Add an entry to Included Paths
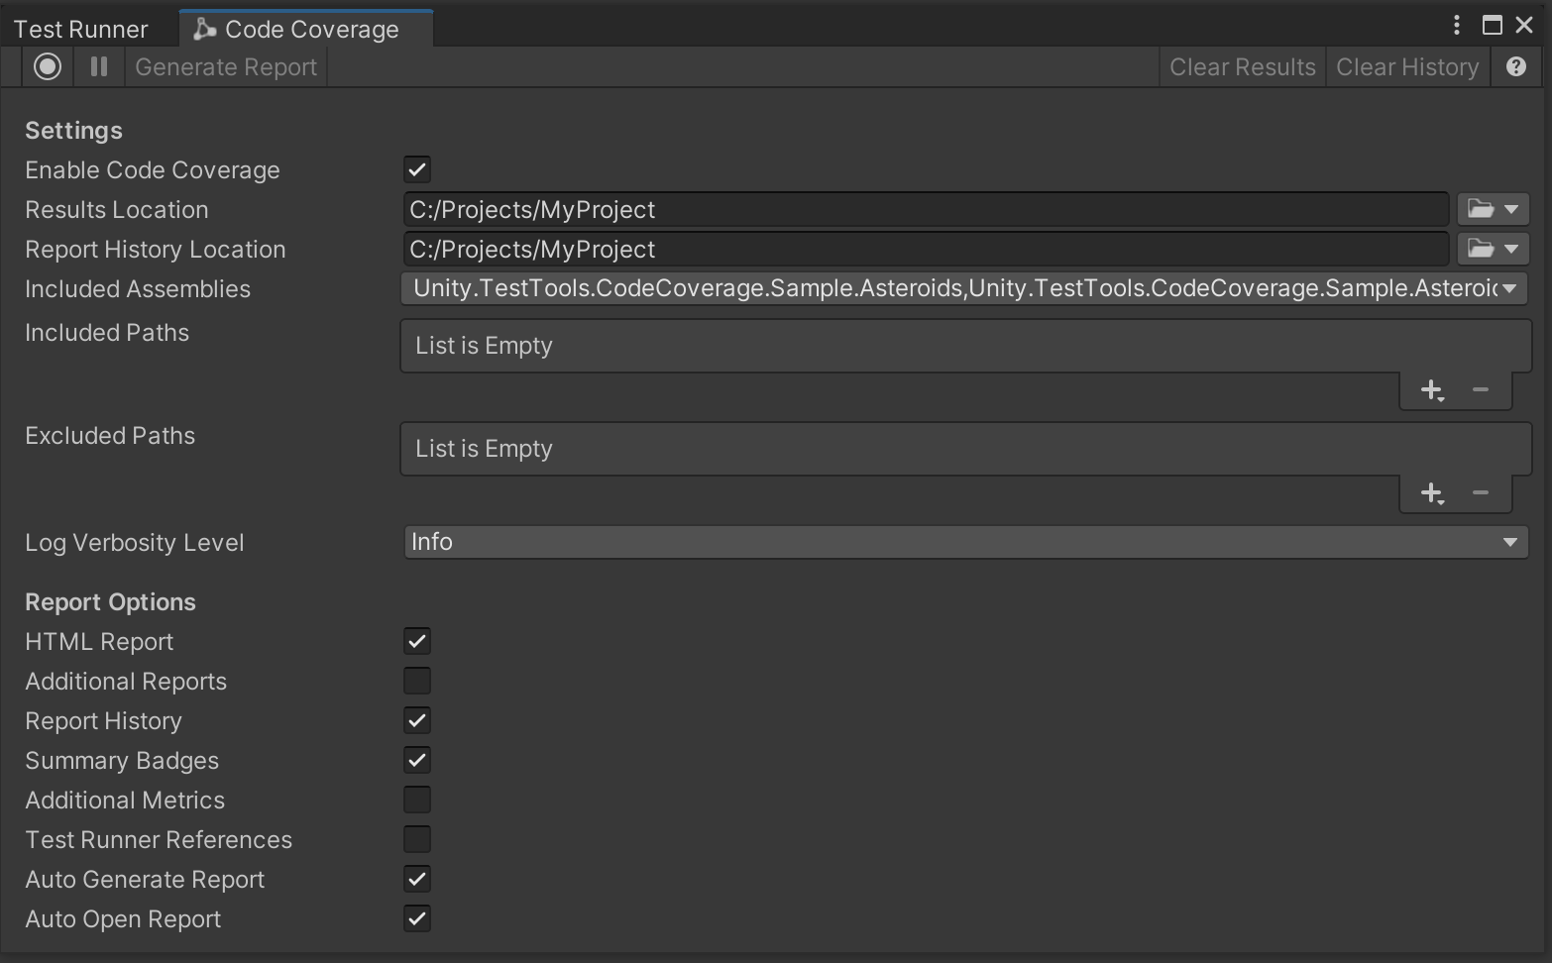The image size is (1552, 963). (x=1431, y=390)
